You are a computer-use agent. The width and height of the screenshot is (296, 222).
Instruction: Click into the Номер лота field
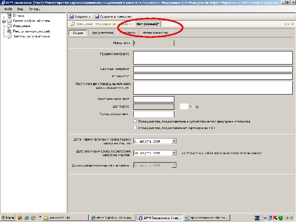[x=153, y=43]
